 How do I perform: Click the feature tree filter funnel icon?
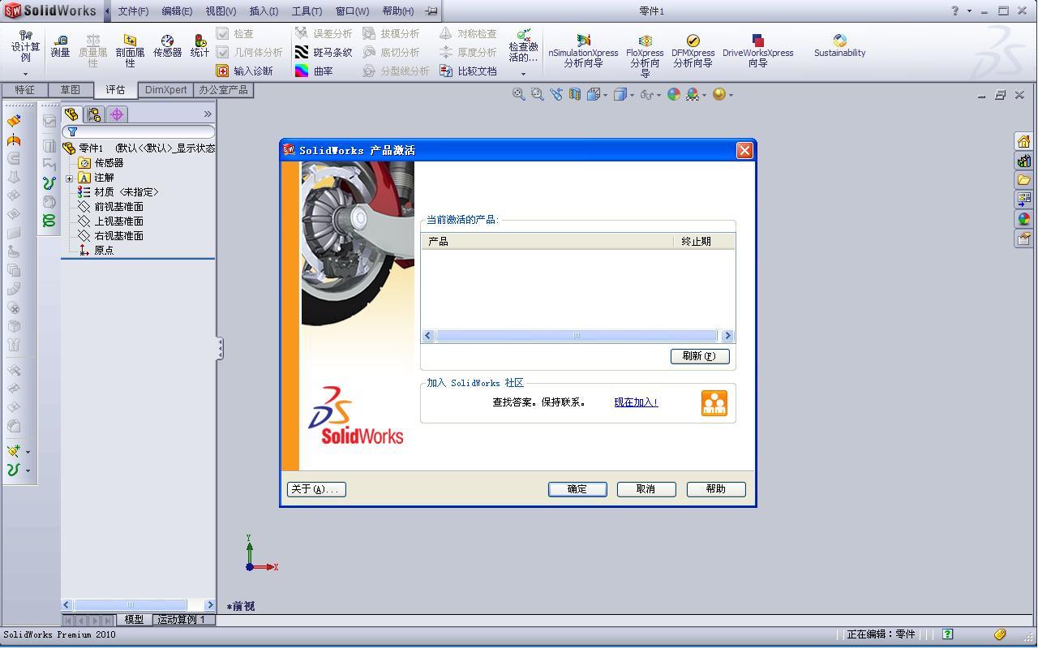(x=72, y=131)
